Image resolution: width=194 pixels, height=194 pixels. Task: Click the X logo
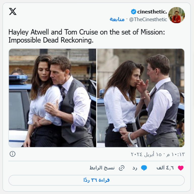point(13,11)
